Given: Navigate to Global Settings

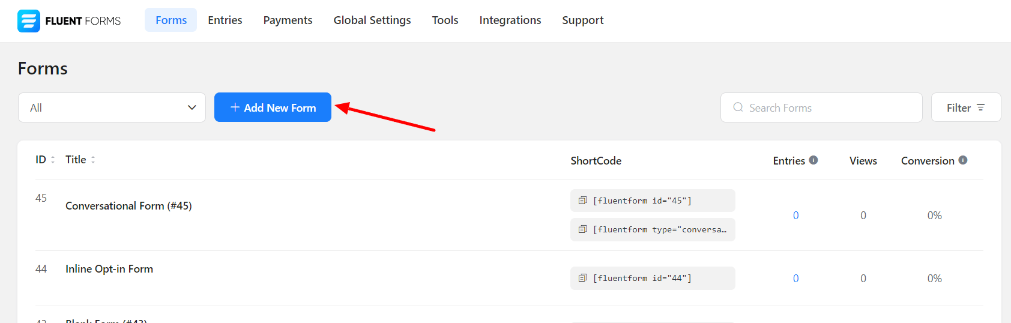Looking at the screenshot, I should tap(372, 20).
